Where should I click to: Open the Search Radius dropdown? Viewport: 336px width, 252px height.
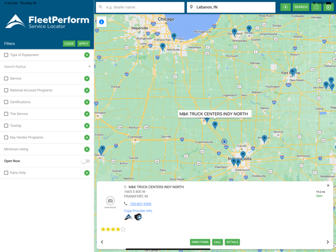pos(47,66)
